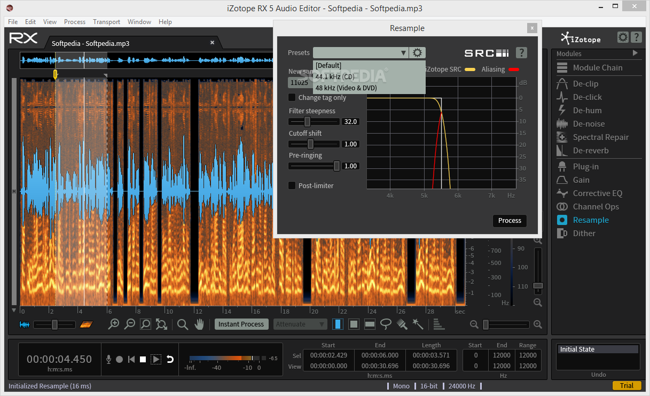650x396 pixels.
Task: Click the stop playback button
Action: [x=143, y=360]
